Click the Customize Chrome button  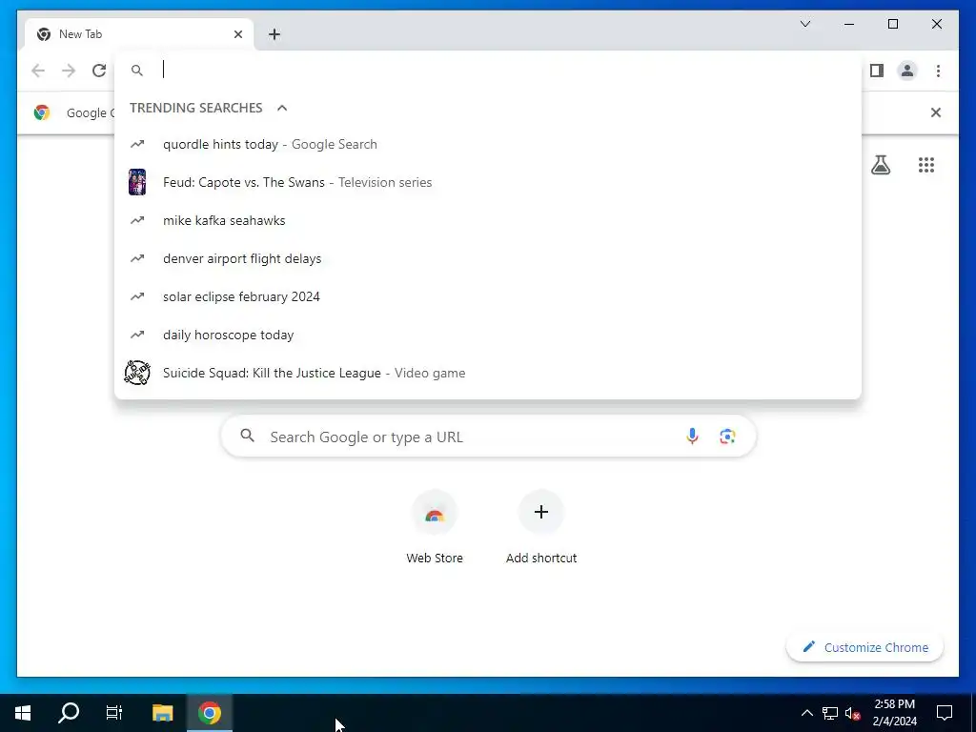[865, 647]
